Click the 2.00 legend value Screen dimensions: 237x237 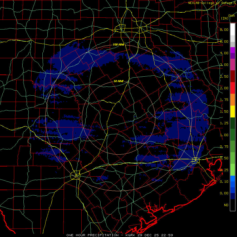point(224,88)
